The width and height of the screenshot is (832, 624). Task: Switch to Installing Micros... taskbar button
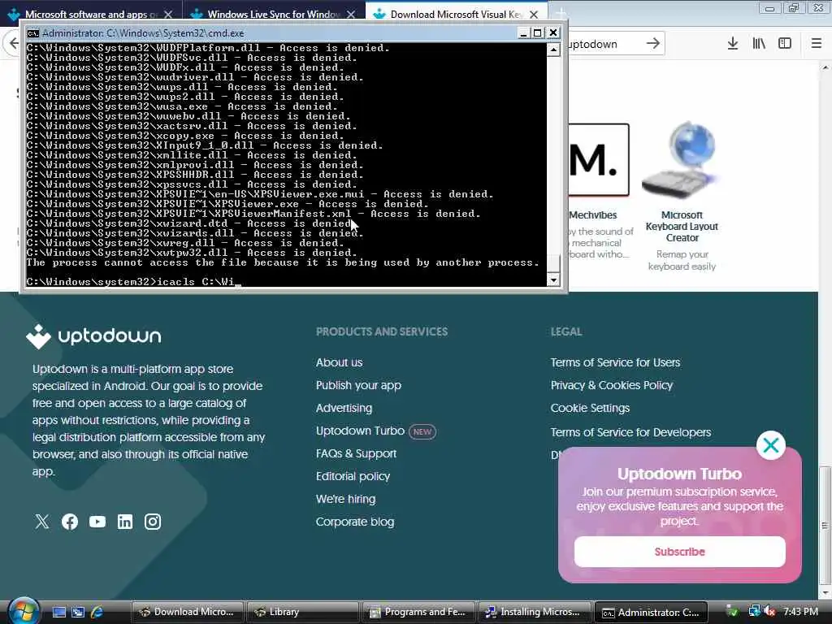click(x=535, y=613)
